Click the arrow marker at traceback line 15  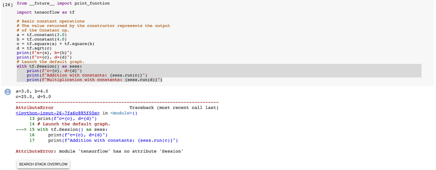21,129
